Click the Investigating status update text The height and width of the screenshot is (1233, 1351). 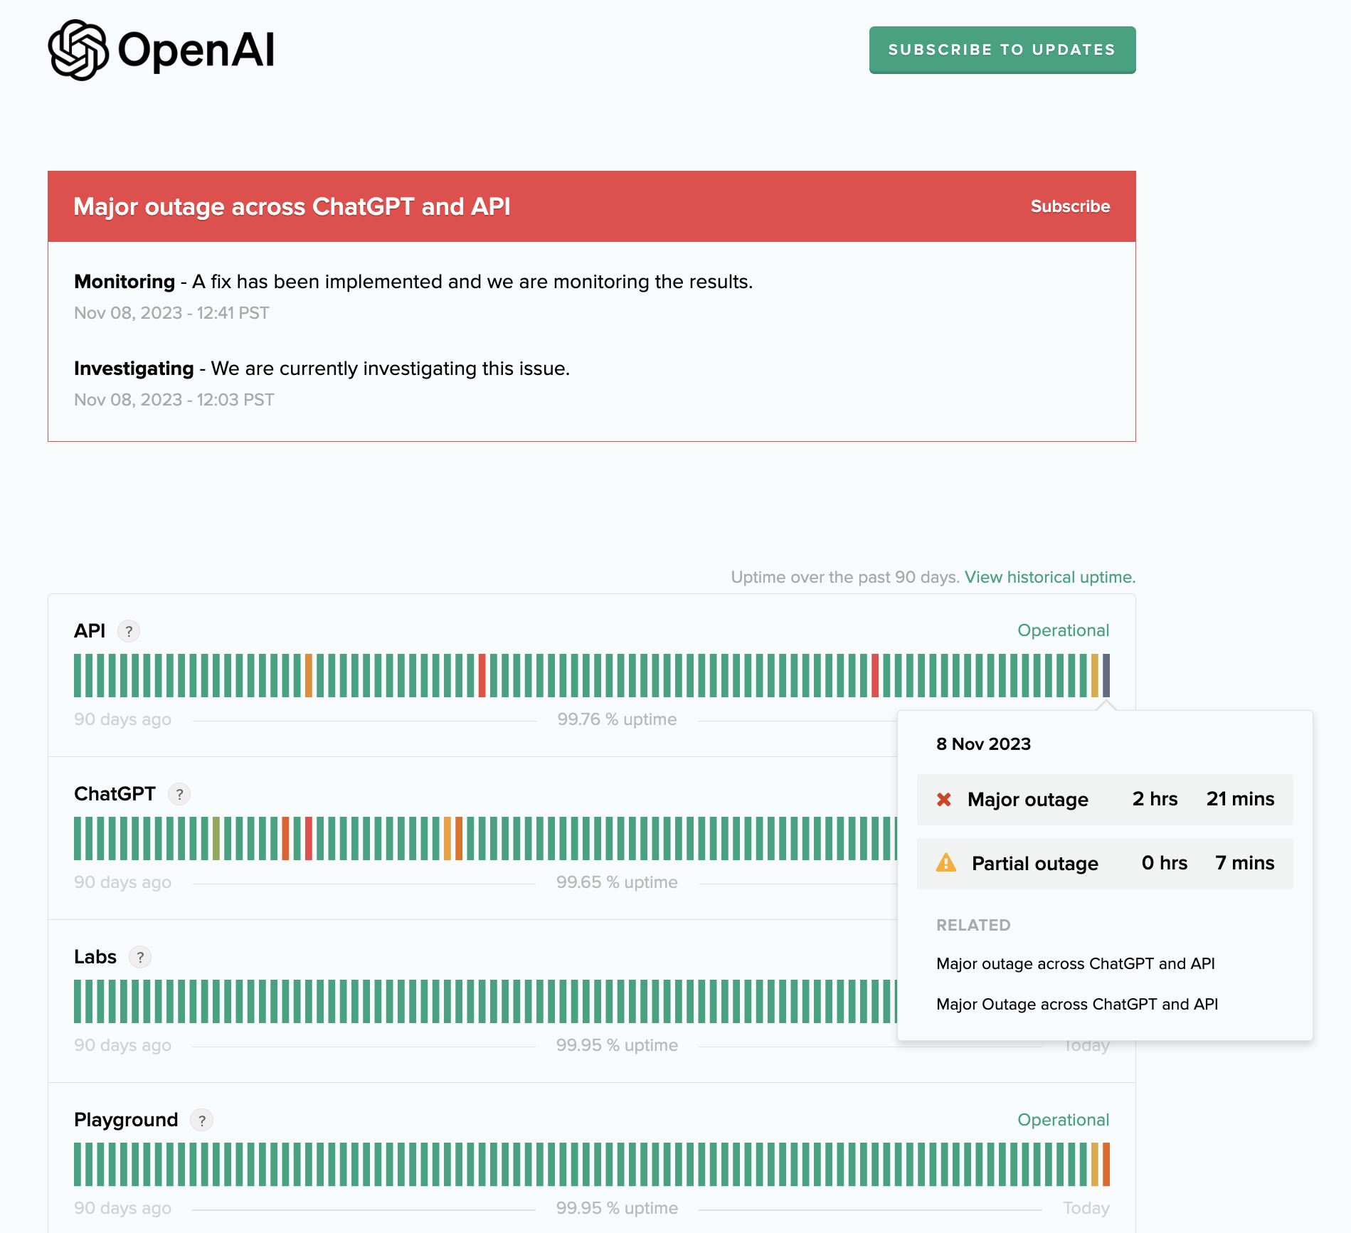tap(322, 369)
